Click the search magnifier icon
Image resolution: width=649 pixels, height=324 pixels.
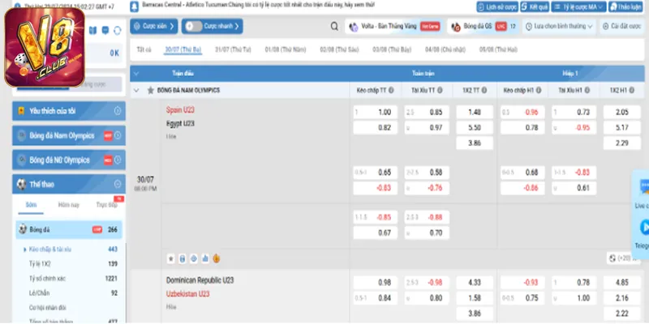pos(334,26)
